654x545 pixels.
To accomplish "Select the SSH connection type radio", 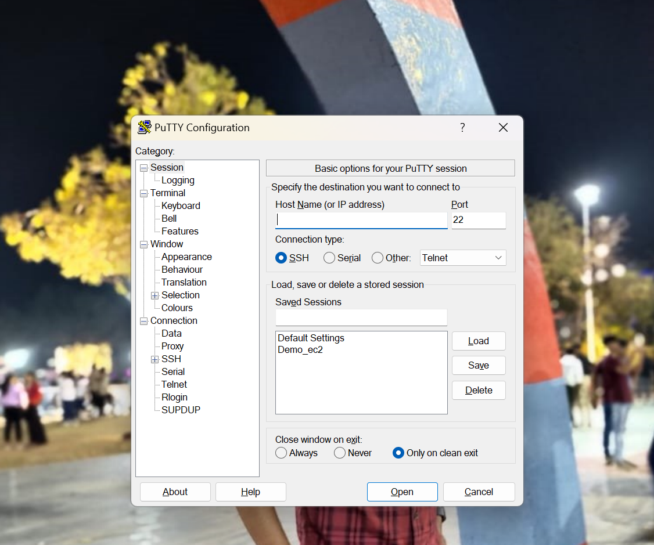I will coord(281,258).
